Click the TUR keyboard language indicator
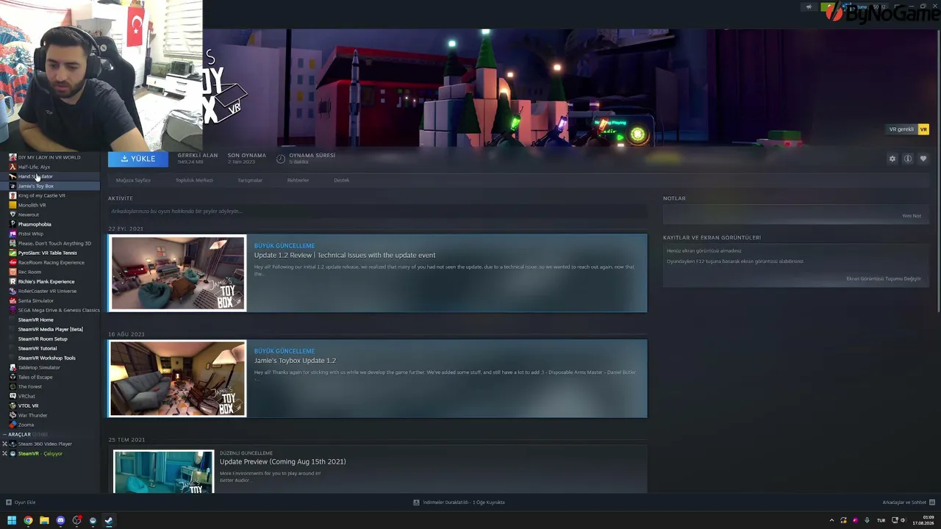This screenshot has width=941, height=529. [x=881, y=521]
